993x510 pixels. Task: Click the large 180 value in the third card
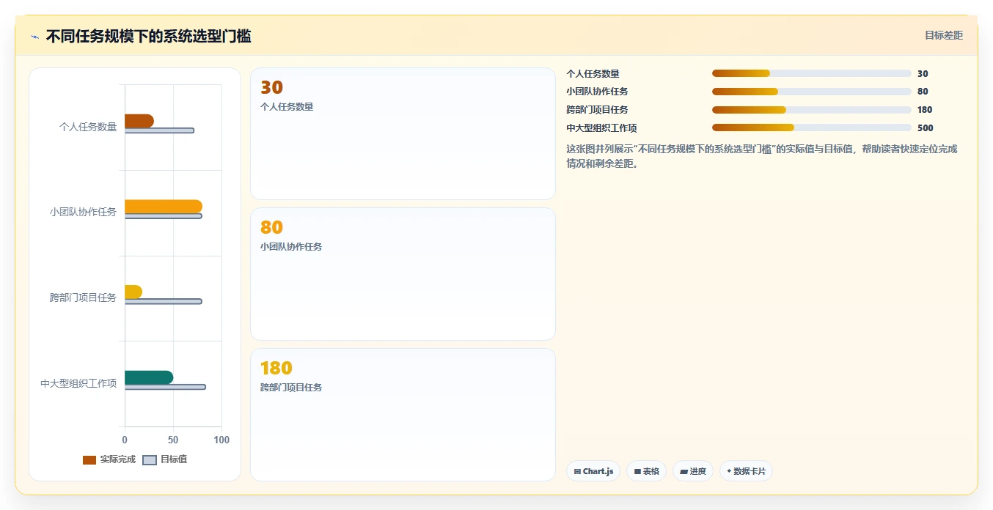point(276,368)
